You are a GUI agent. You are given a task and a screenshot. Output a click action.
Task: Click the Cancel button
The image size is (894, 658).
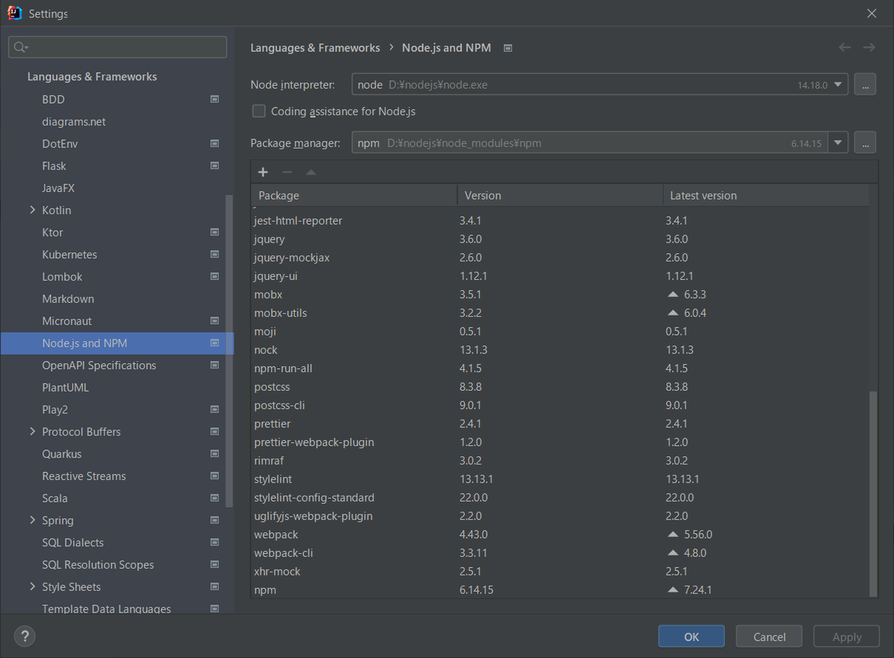(x=769, y=636)
